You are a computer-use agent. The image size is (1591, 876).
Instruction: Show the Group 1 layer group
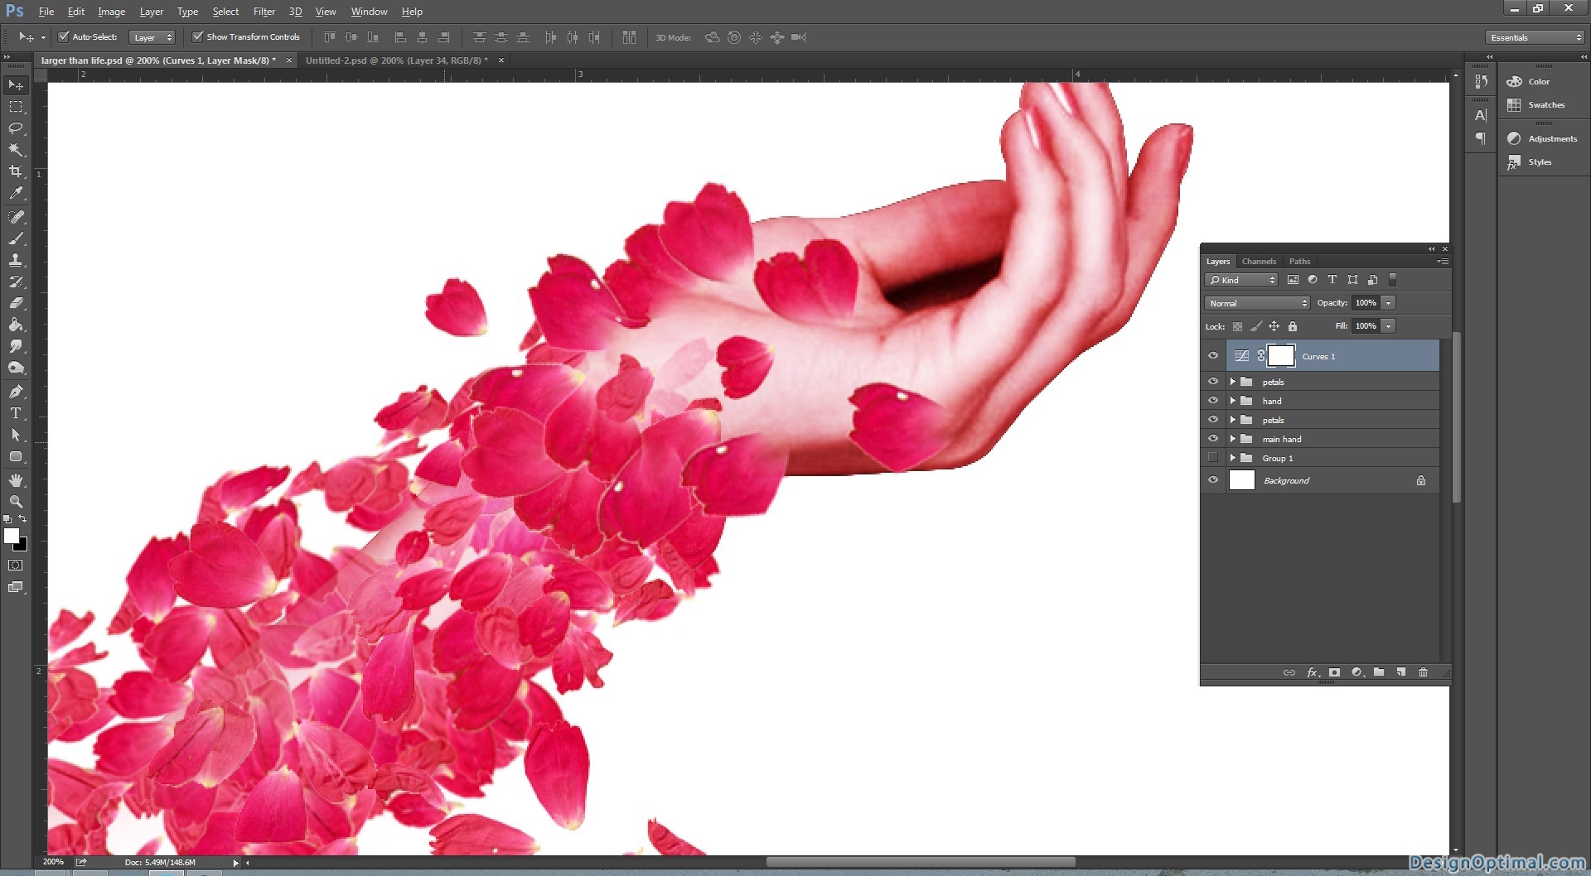click(x=1213, y=458)
